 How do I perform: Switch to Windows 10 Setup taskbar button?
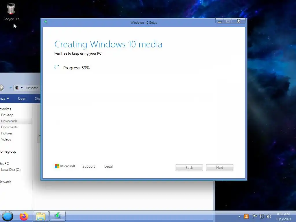pyautogui.click(x=58, y=216)
